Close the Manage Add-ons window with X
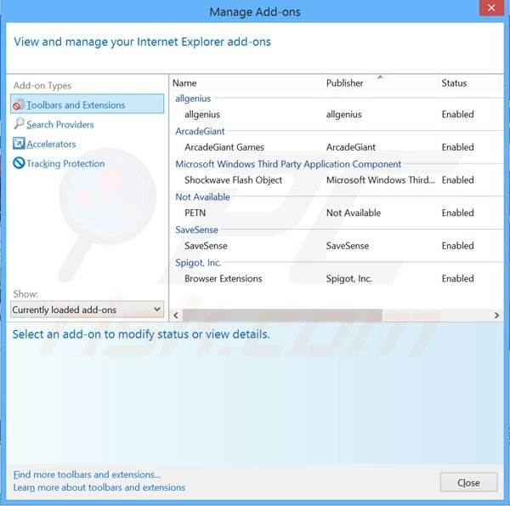Viewport: 510px width, 506px height. point(491,8)
